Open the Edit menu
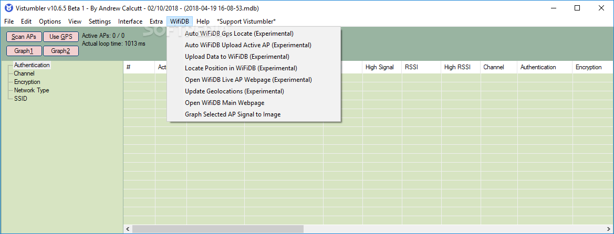 (x=26, y=22)
